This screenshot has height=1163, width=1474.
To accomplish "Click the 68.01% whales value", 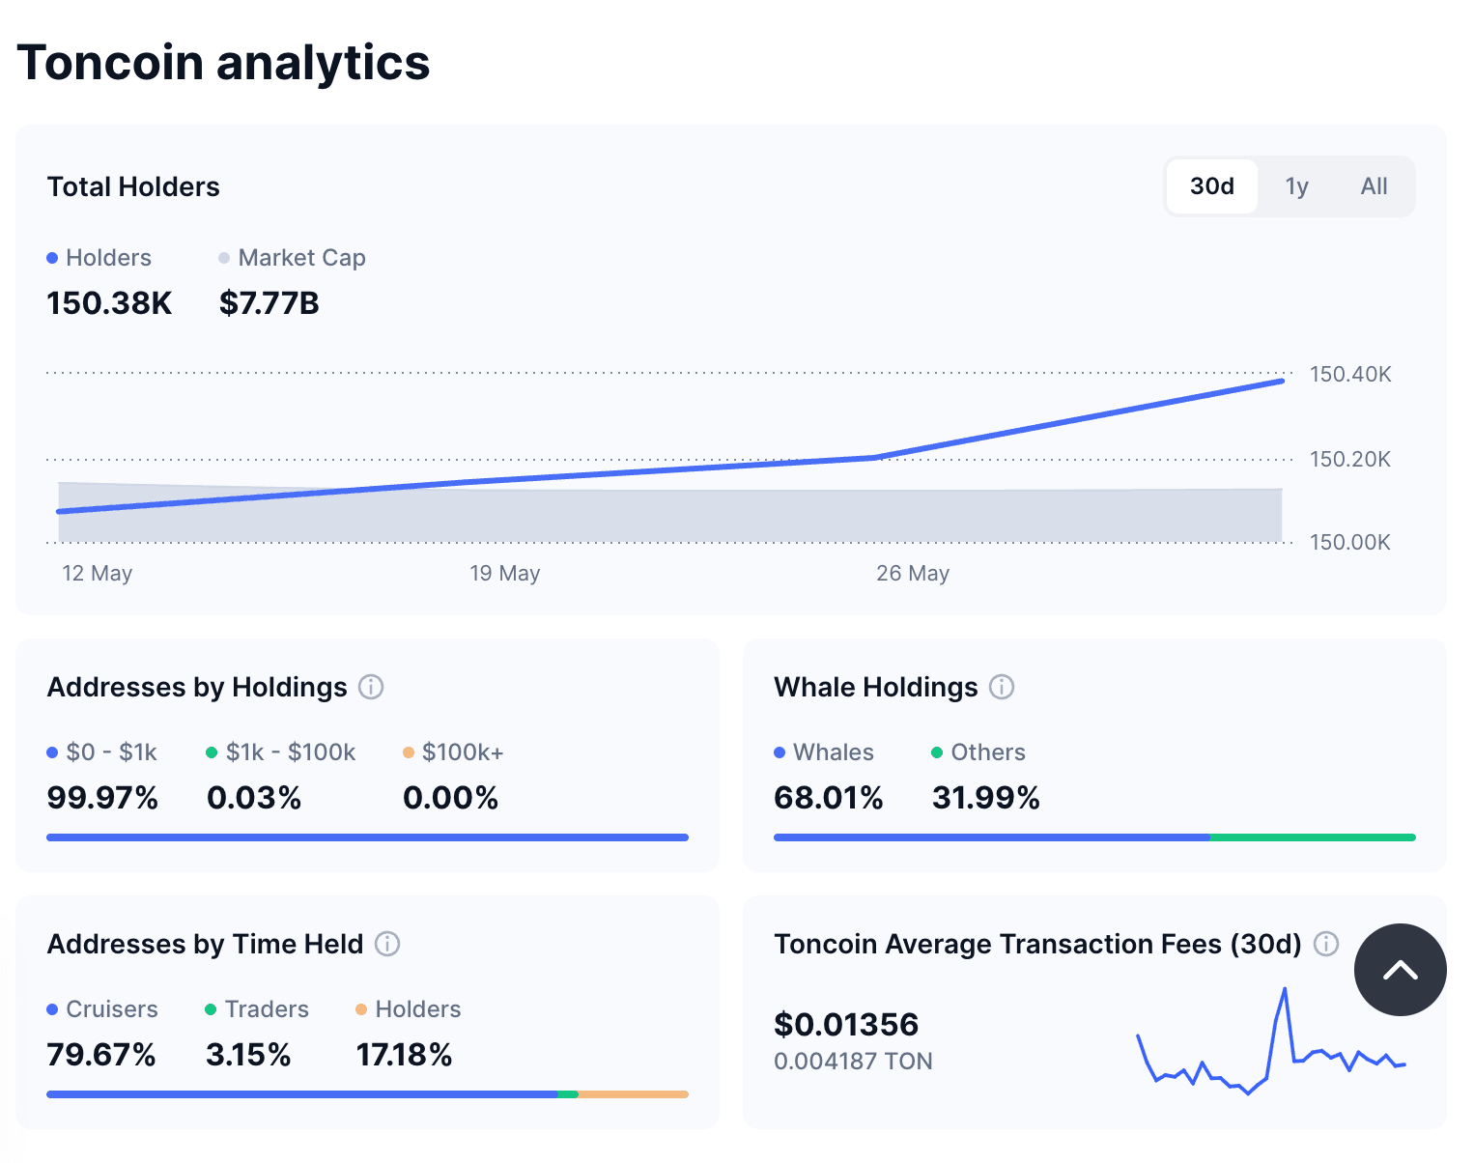I will pyautogui.click(x=829, y=798).
